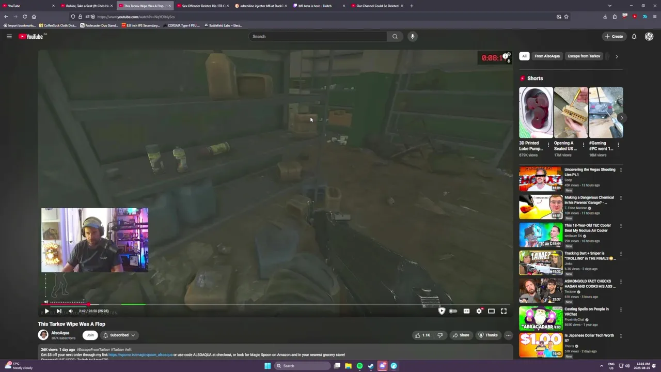Viewport: 661px width, 372px height.
Task: Open the player settings gear
Action: point(479,311)
